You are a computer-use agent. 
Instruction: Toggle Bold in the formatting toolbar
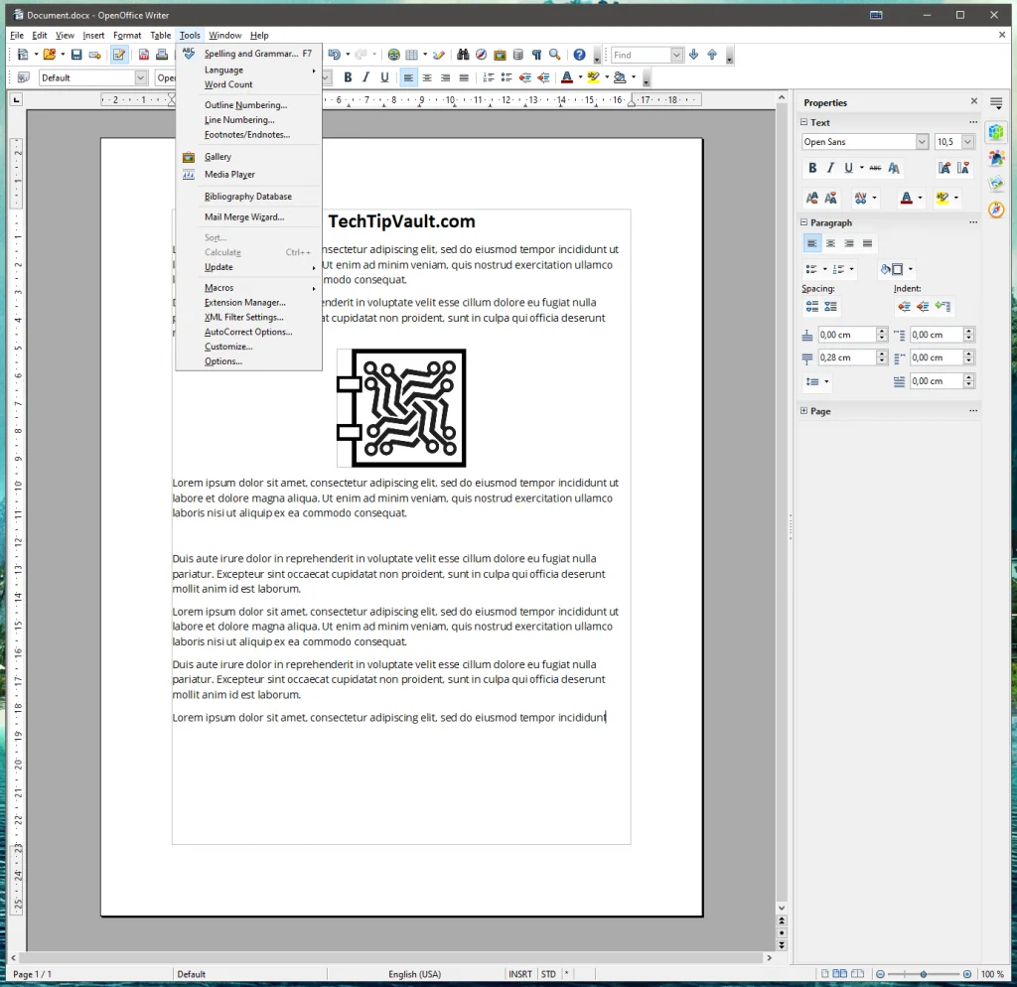coord(348,77)
